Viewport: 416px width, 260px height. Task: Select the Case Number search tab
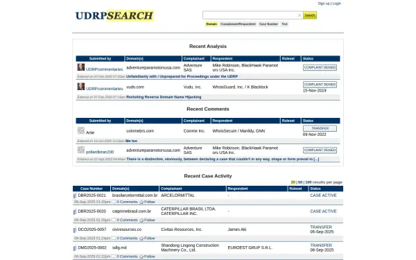coord(268,24)
